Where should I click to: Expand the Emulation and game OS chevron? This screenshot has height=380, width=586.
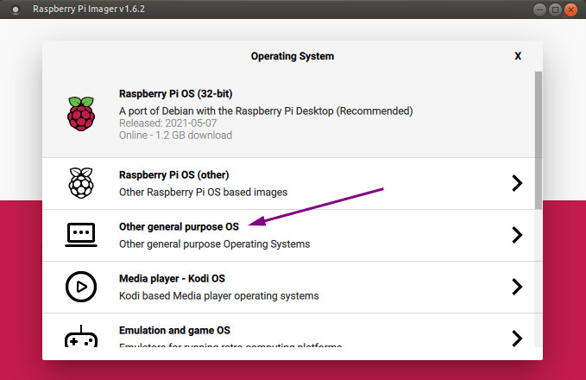click(517, 337)
